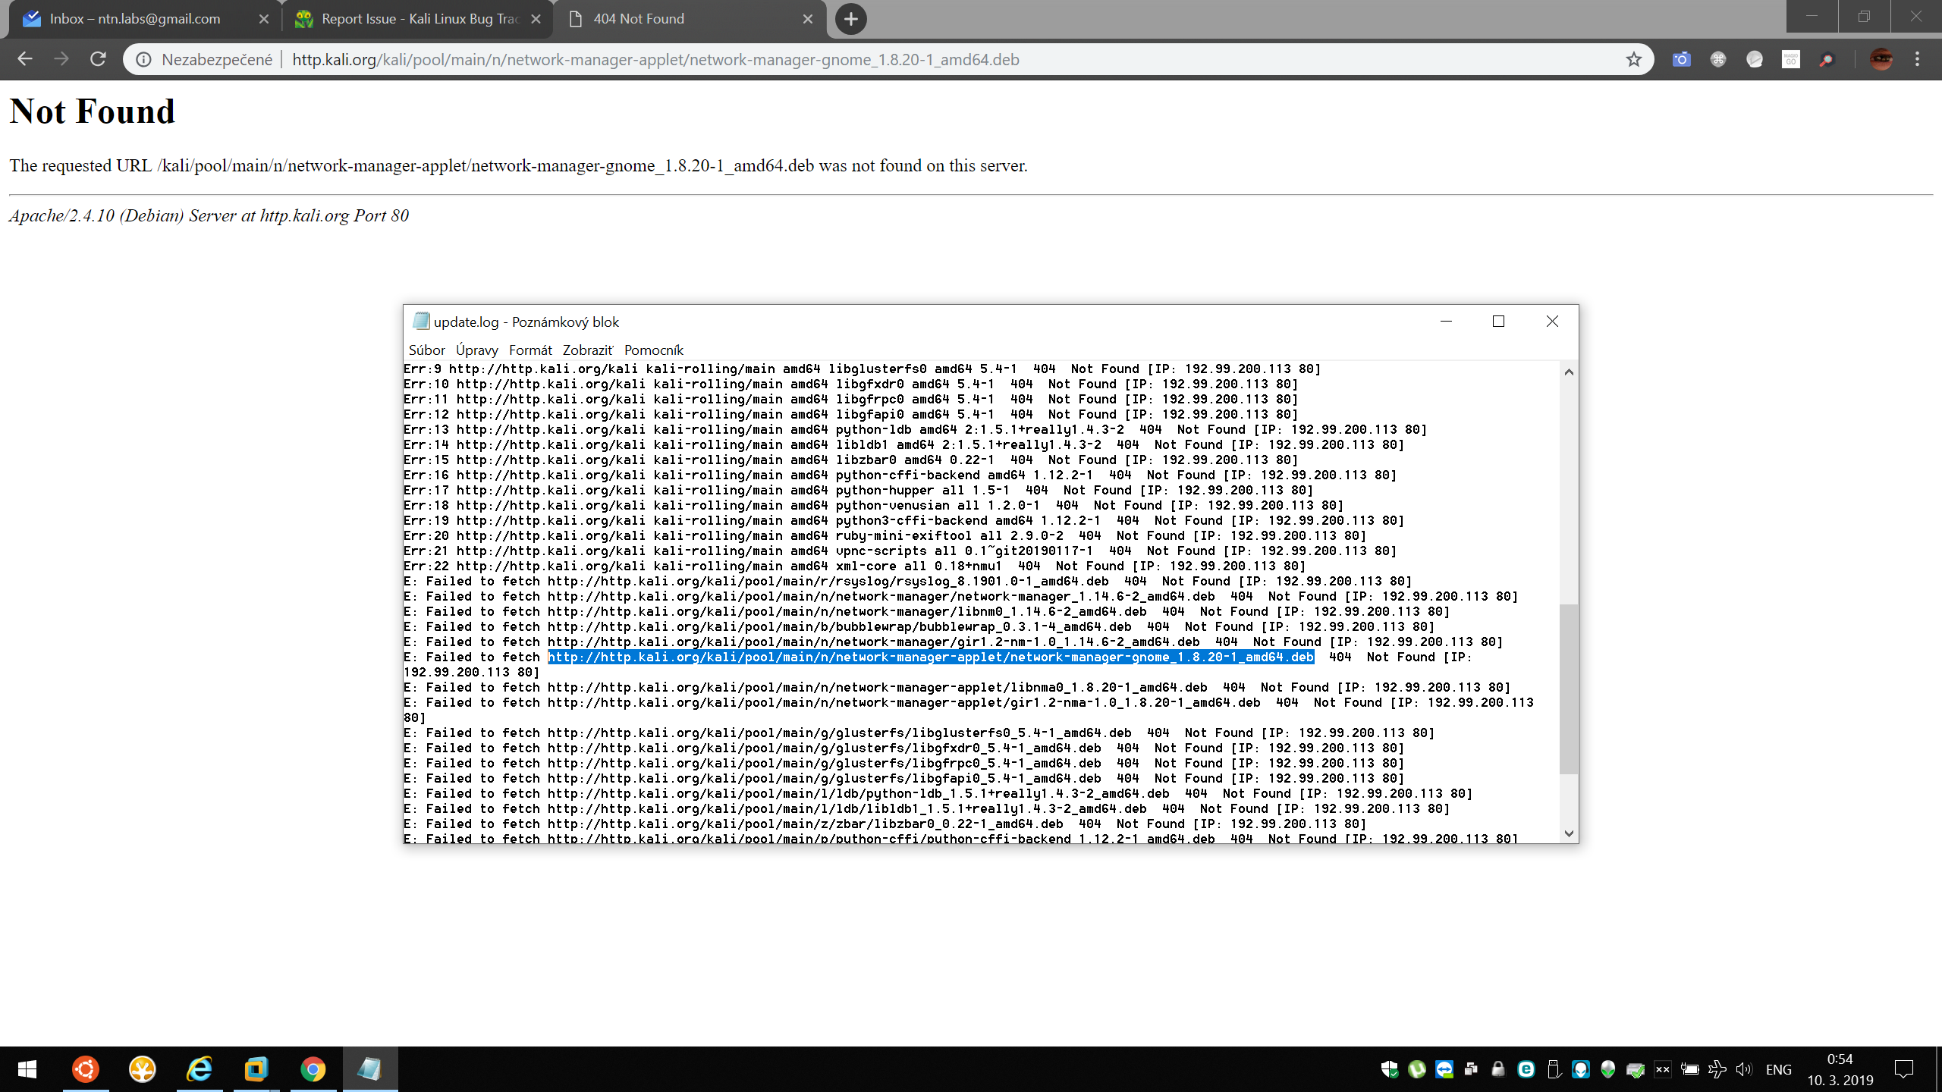1942x1092 pixels.
Task: Open the Windows Start menu
Action: coord(27,1069)
